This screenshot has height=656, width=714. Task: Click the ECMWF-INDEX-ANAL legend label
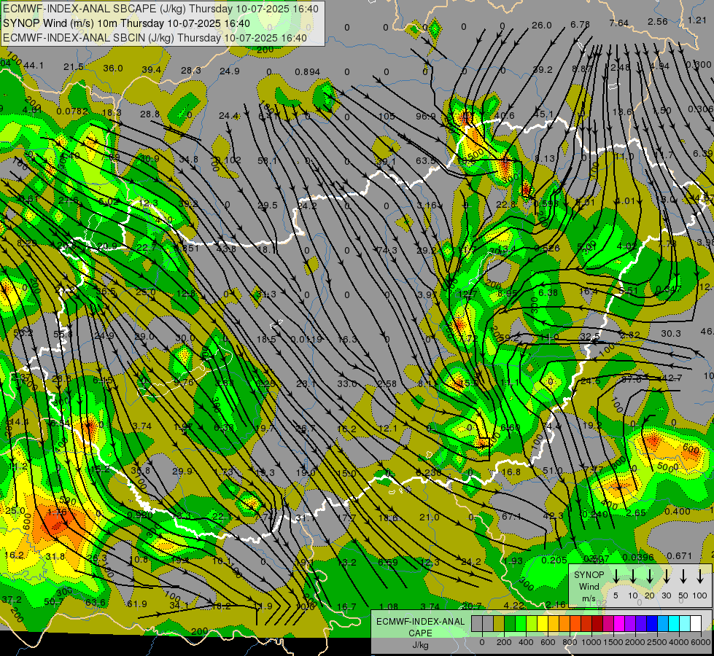click(420, 622)
